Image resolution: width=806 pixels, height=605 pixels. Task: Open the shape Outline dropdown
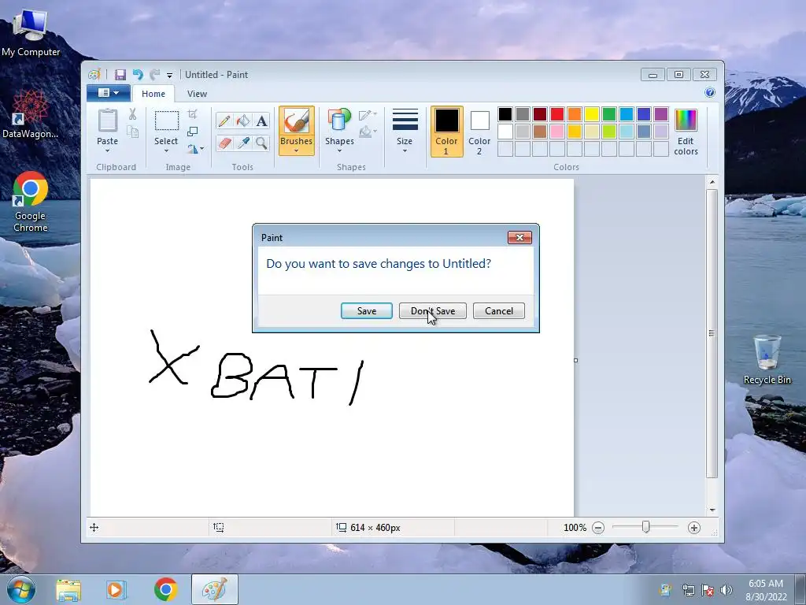pyautogui.click(x=368, y=115)
